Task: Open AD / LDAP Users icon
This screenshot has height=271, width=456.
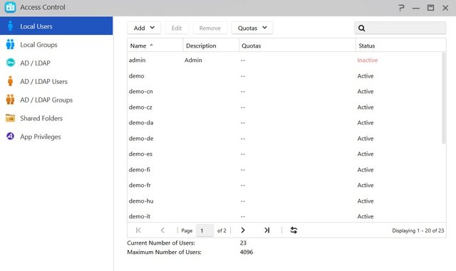Action: [x=10, y=81]
